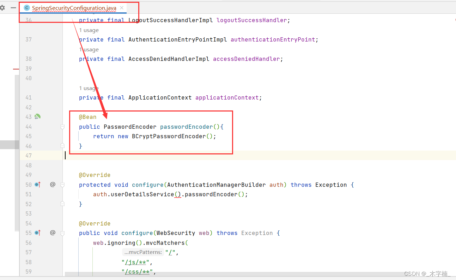This screenshot has width=456, height=280.
Task: Click the override gutter icon at line 55
Action: coord(37,233)
